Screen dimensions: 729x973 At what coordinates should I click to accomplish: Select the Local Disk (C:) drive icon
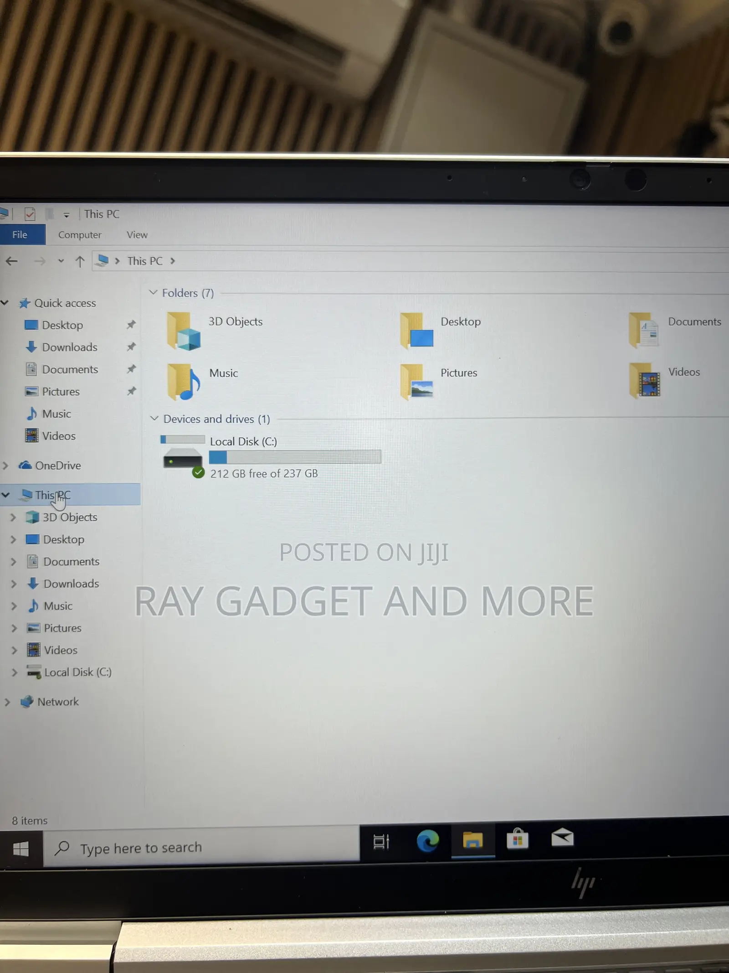(x=183, y=457)
